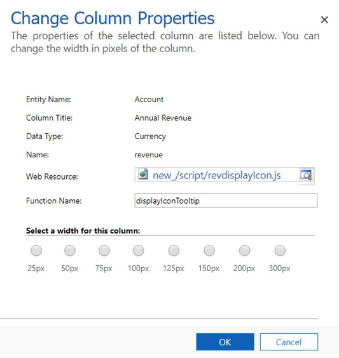Cancel the column property changes
This screenshot has height=358, width=339.
[289, 341]
